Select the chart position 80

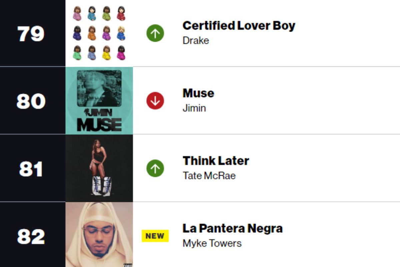31,101
